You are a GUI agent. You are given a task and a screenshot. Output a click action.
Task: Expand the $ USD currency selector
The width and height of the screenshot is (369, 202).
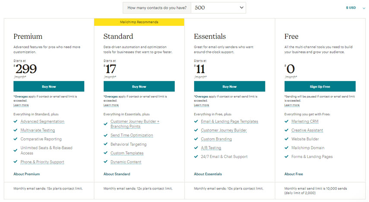tap(355, 8)
